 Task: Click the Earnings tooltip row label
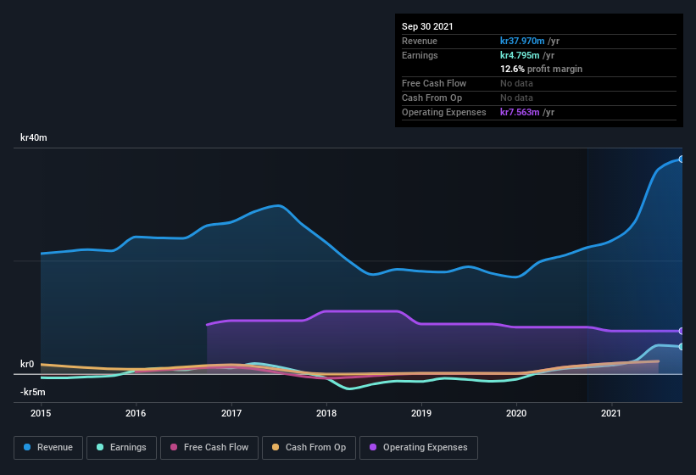[x=420, y=55]
